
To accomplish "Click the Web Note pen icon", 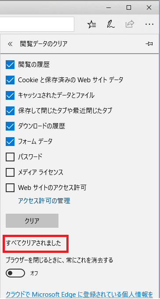I will click(x=110, y=24).
